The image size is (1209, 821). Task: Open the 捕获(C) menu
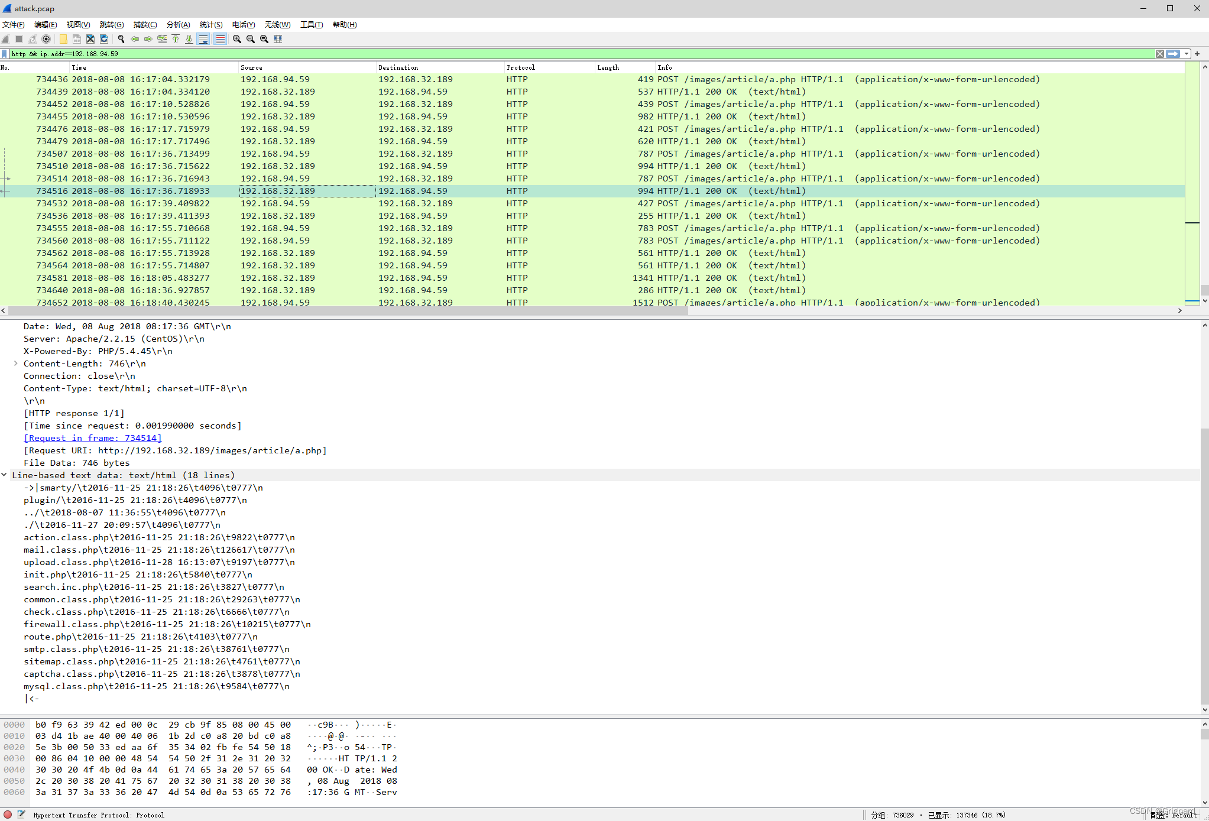click(145, 25)
